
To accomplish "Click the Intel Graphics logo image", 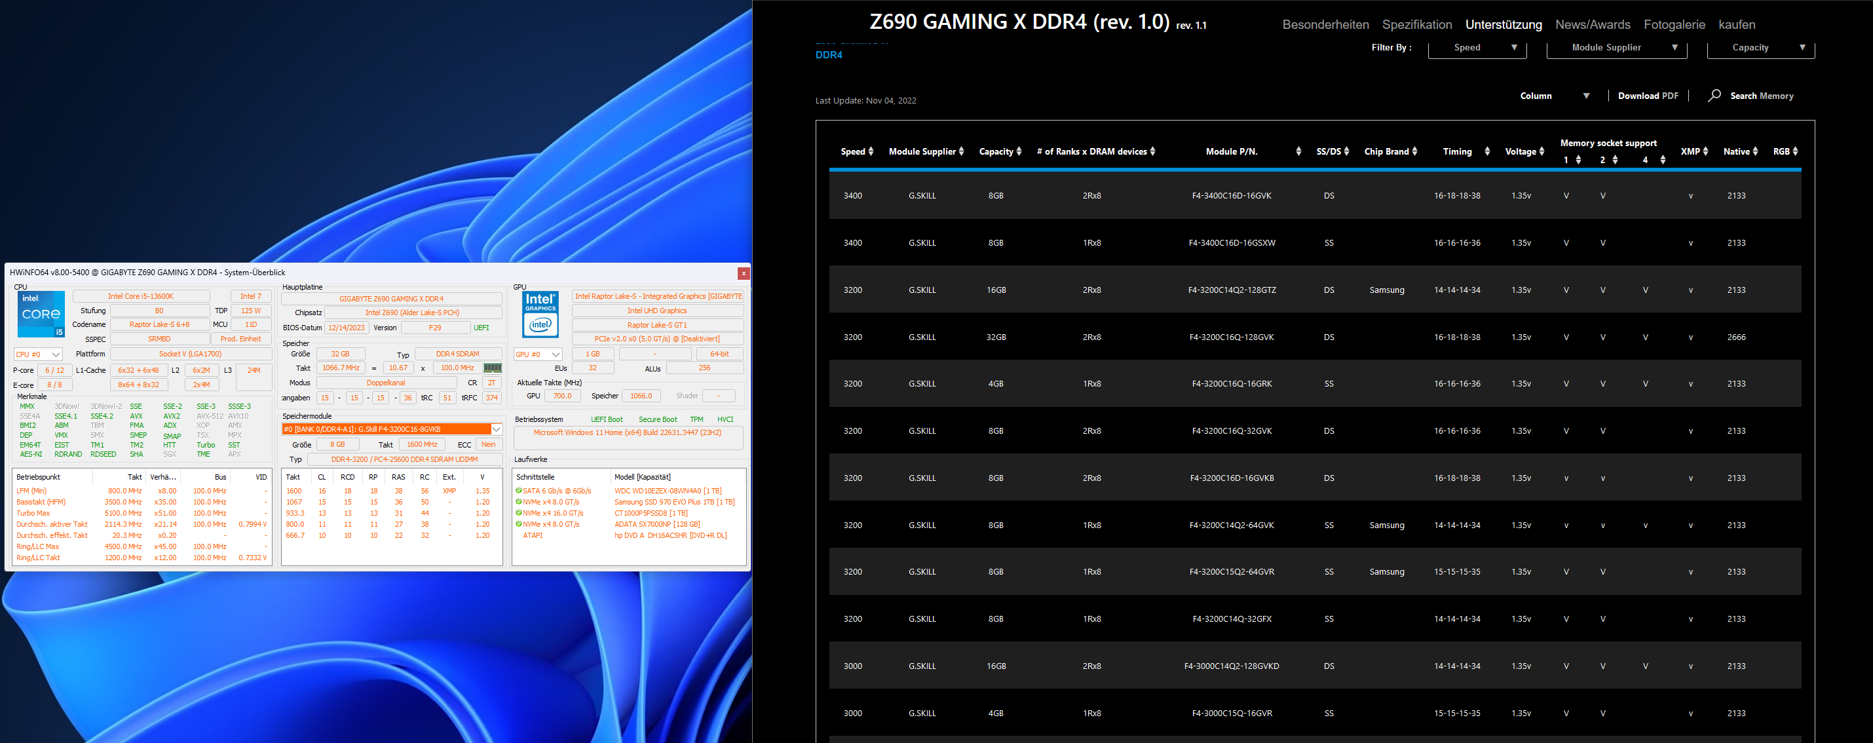I will point(540,314).
